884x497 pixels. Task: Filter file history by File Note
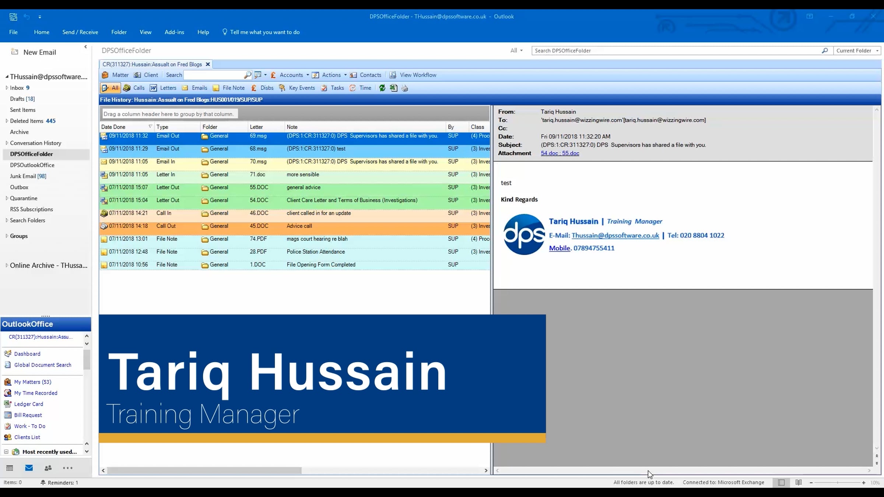coord(229,88)
